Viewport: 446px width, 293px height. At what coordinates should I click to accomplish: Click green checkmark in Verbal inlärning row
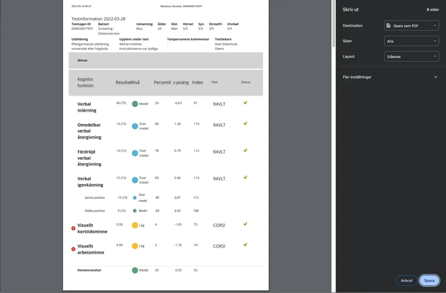tap(245, 103)
